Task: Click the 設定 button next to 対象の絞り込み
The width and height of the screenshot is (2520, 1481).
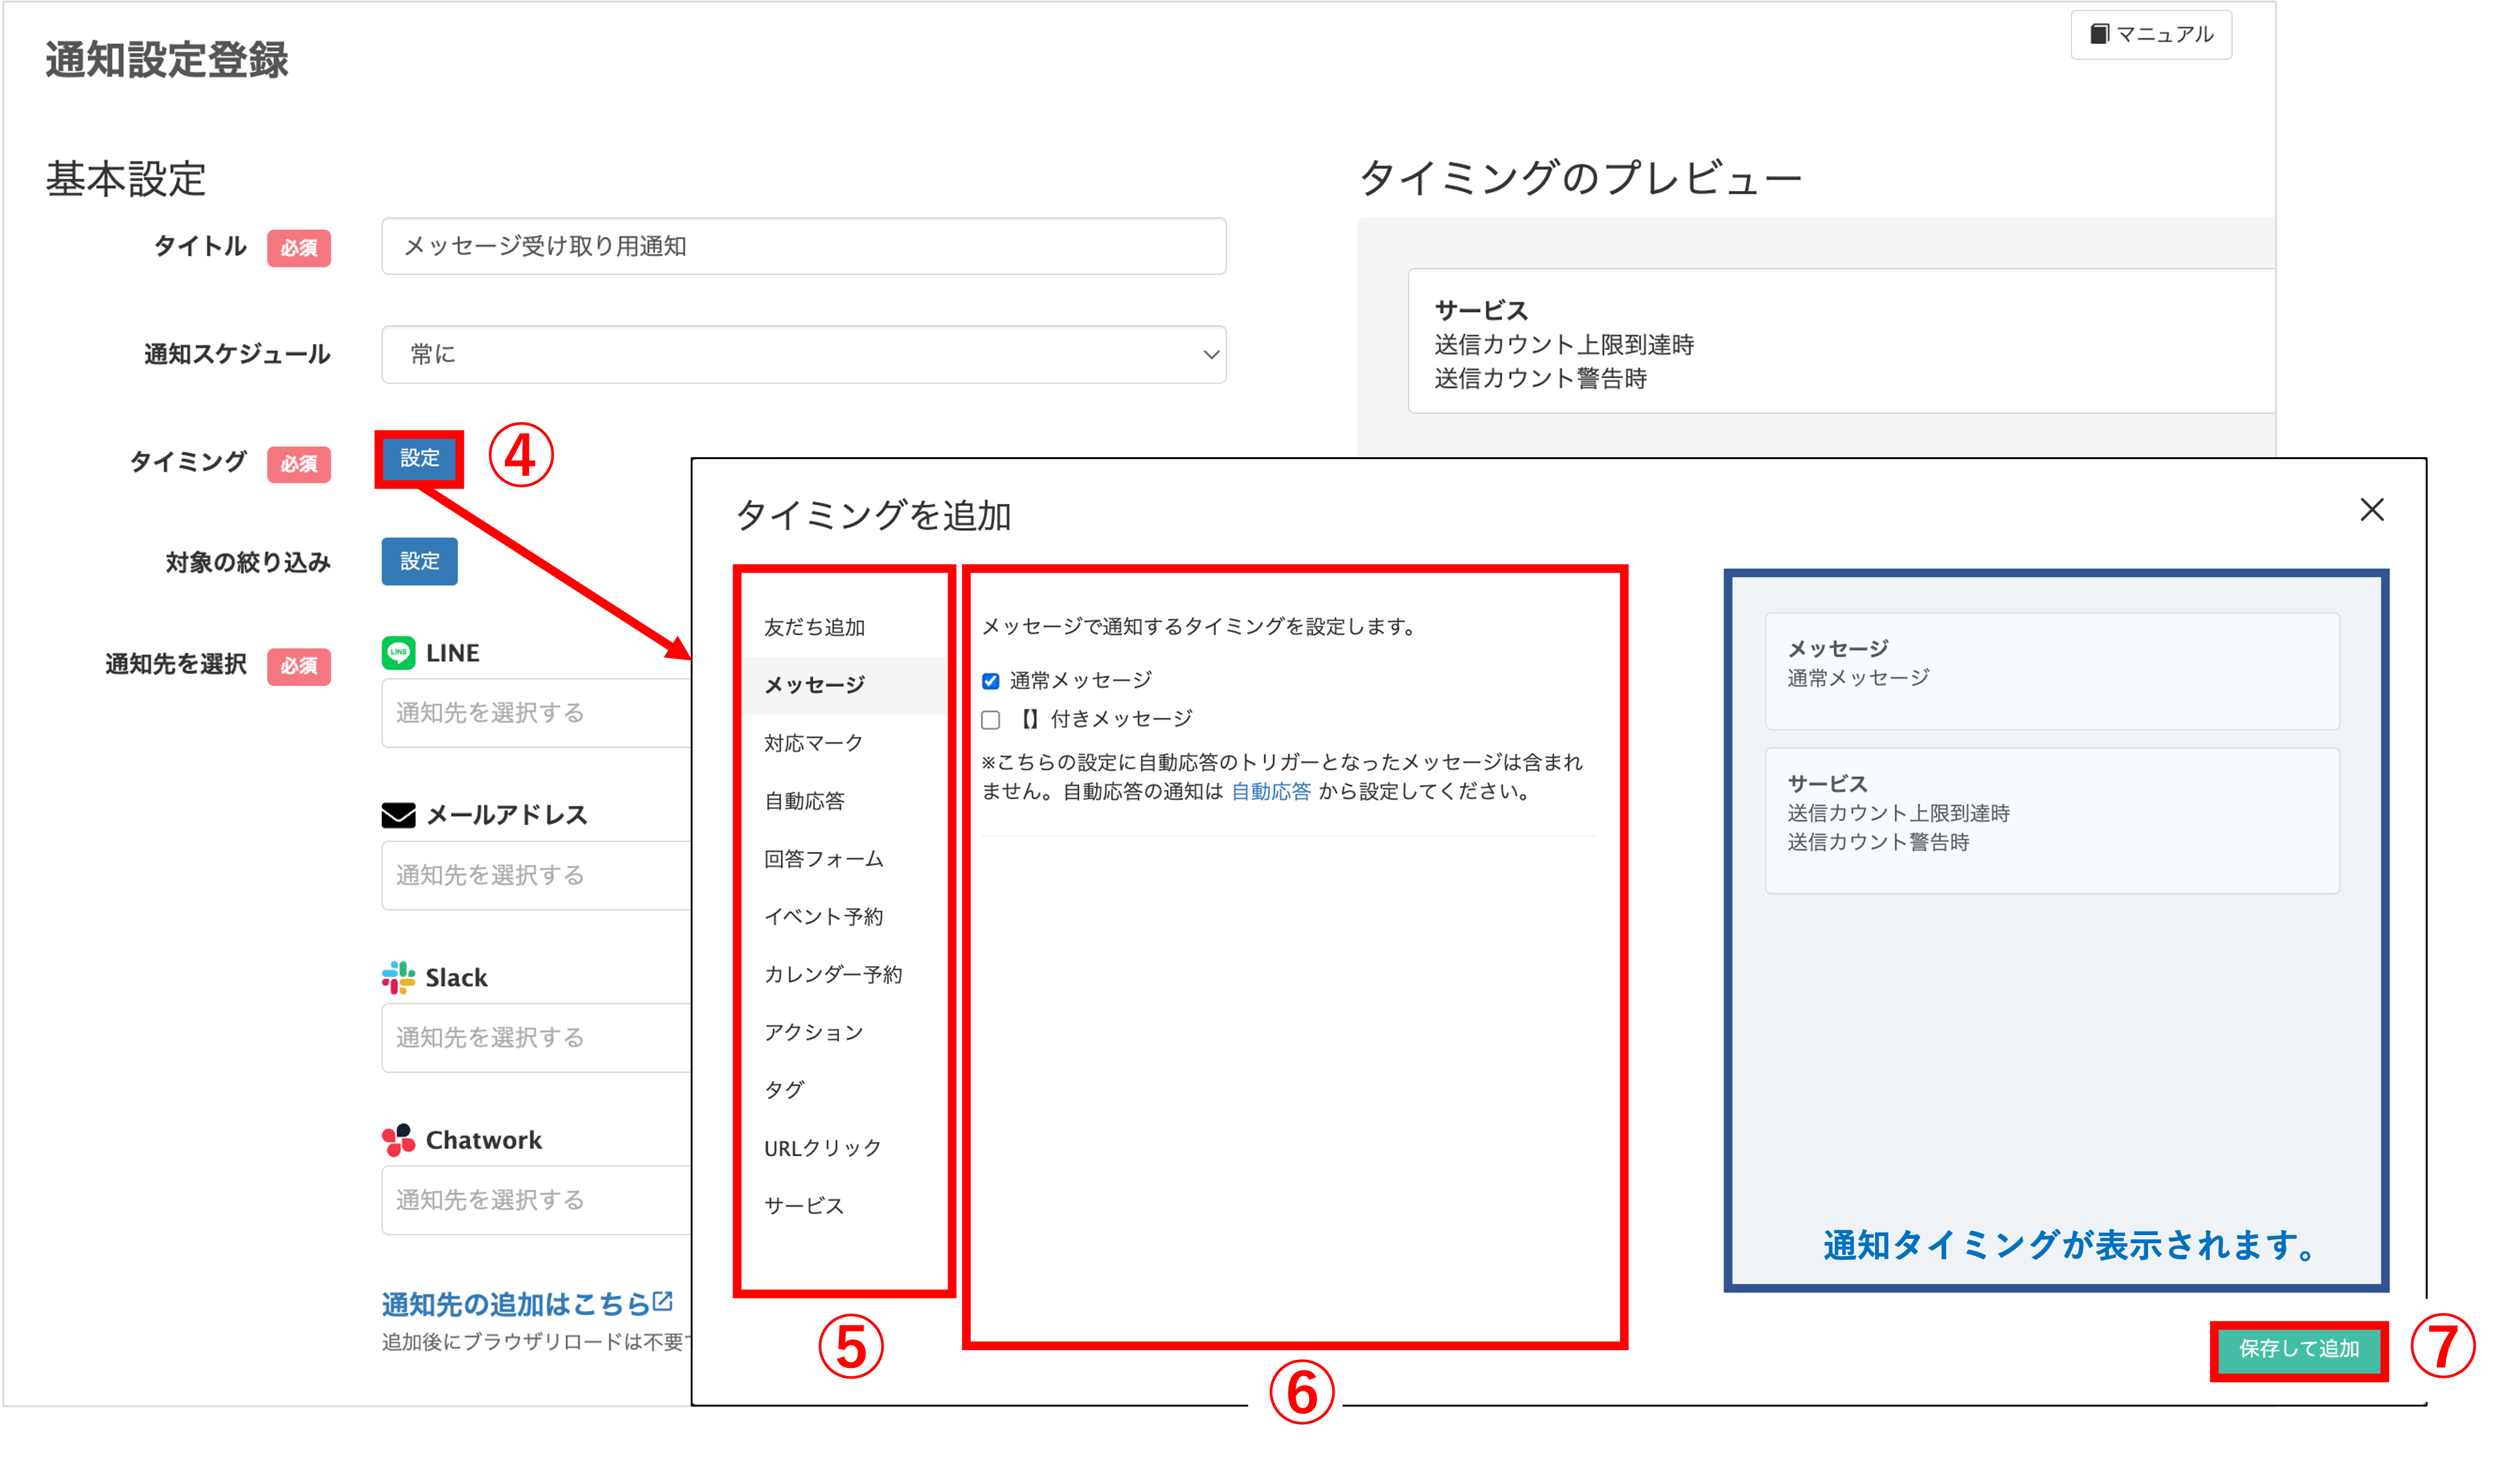Action: coord(419,561)
